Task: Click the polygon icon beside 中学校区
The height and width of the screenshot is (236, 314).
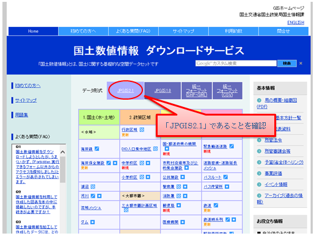Action: 142,163
